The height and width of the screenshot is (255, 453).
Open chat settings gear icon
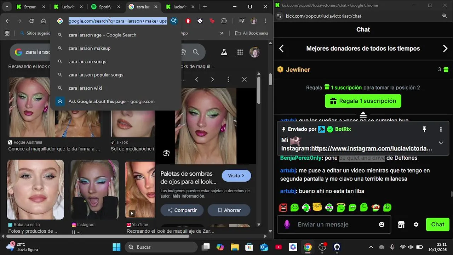pyautogui.click(x=416, y=225)
